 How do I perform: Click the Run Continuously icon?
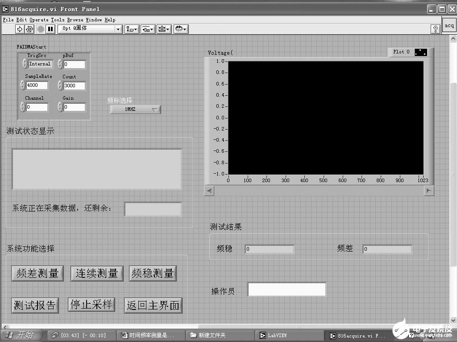pos(29,29)
